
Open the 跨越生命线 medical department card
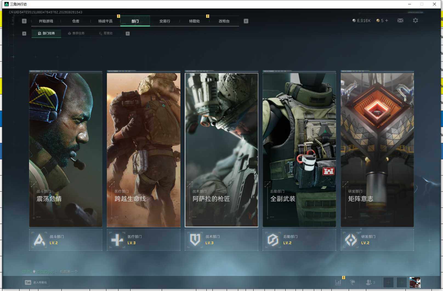(144, 150)
